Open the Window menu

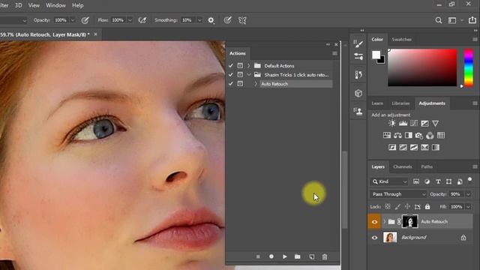pos(55,5)
